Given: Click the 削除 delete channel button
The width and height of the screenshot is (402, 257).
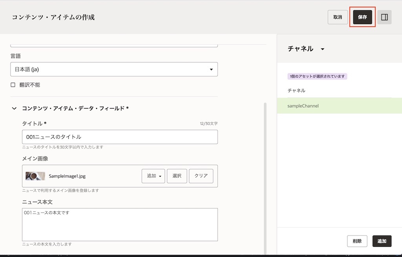Looking at the screenshot, I should [x=357, y=241].
